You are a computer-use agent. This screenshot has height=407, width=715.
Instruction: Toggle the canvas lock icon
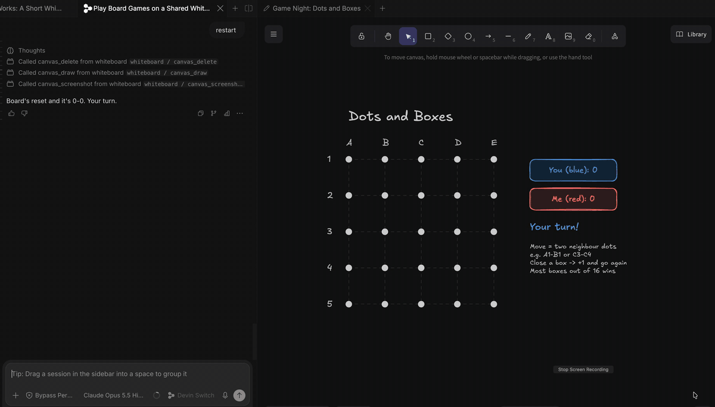(x=361, y=36)
